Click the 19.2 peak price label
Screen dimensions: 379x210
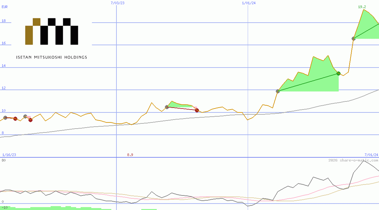click(x=363, y=6)
